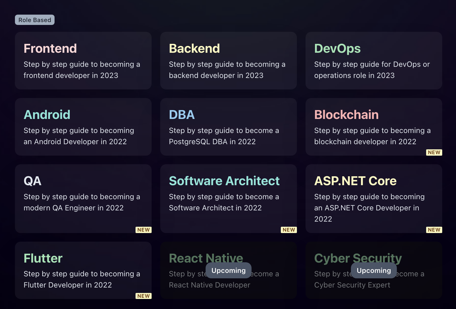This screenshot has width=456, height=309.
Task: Click NEW badge on Blockchain card
Action: pyautogui.click(x=434, y=152)
